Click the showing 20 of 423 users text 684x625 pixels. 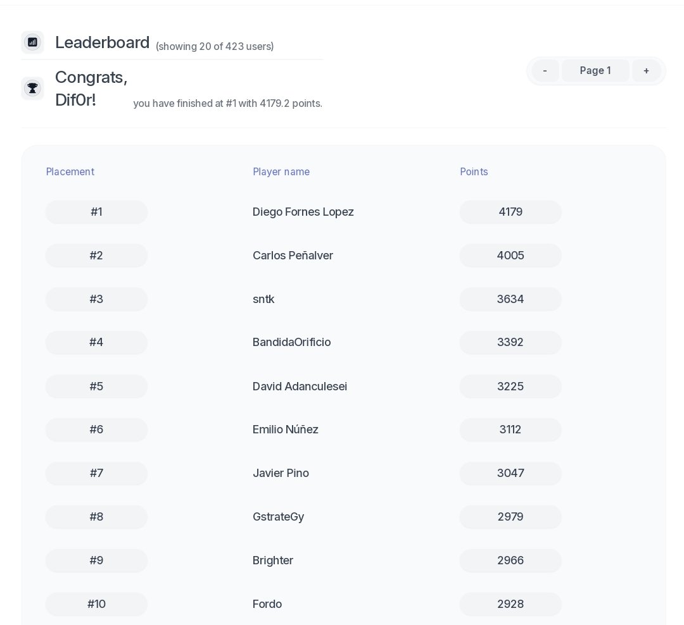(215, 46)
